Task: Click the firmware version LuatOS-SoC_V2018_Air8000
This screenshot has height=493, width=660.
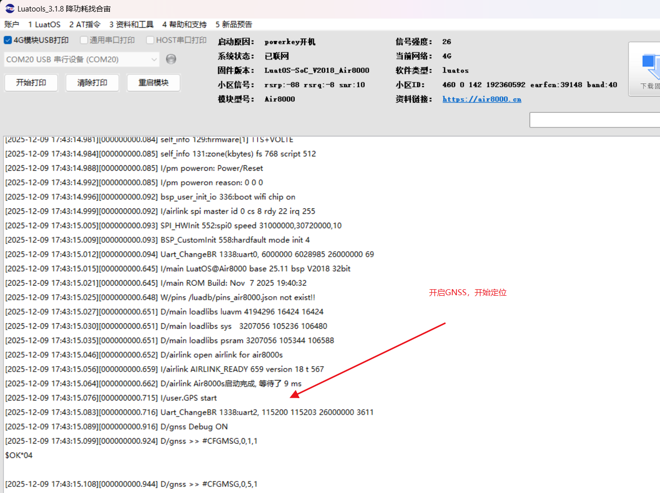Action: (x=317, y=70)
